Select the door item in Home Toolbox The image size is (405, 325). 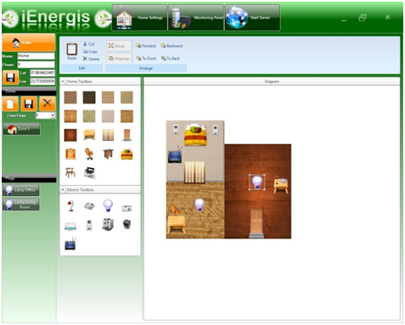(127, 135)
